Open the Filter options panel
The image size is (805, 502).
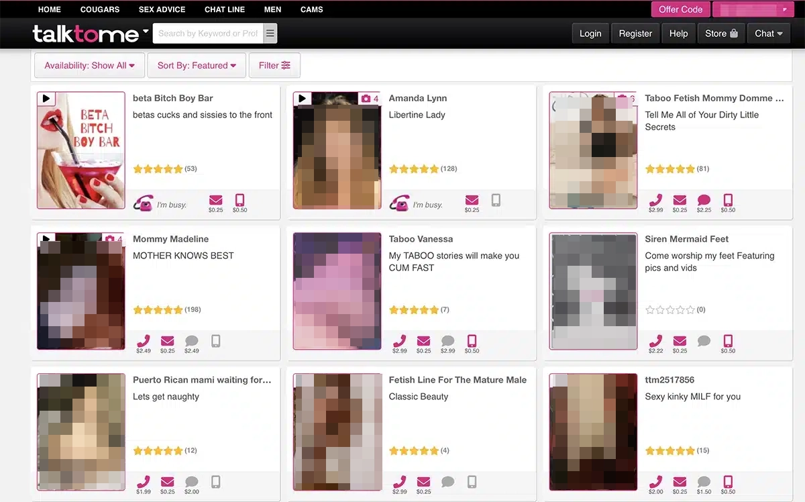(274, 66)
